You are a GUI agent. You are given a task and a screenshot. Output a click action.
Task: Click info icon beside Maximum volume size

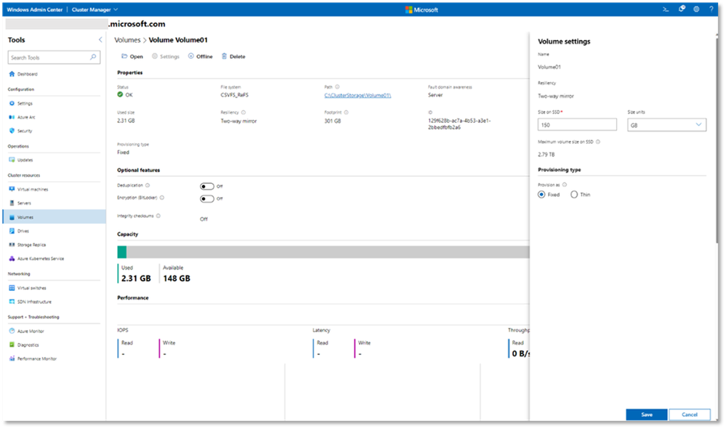[x=598, y=142]
